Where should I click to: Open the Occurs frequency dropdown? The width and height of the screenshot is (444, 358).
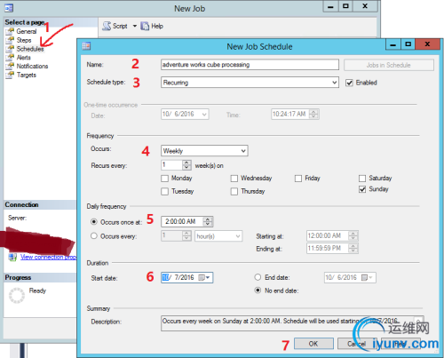coord(204,151)
